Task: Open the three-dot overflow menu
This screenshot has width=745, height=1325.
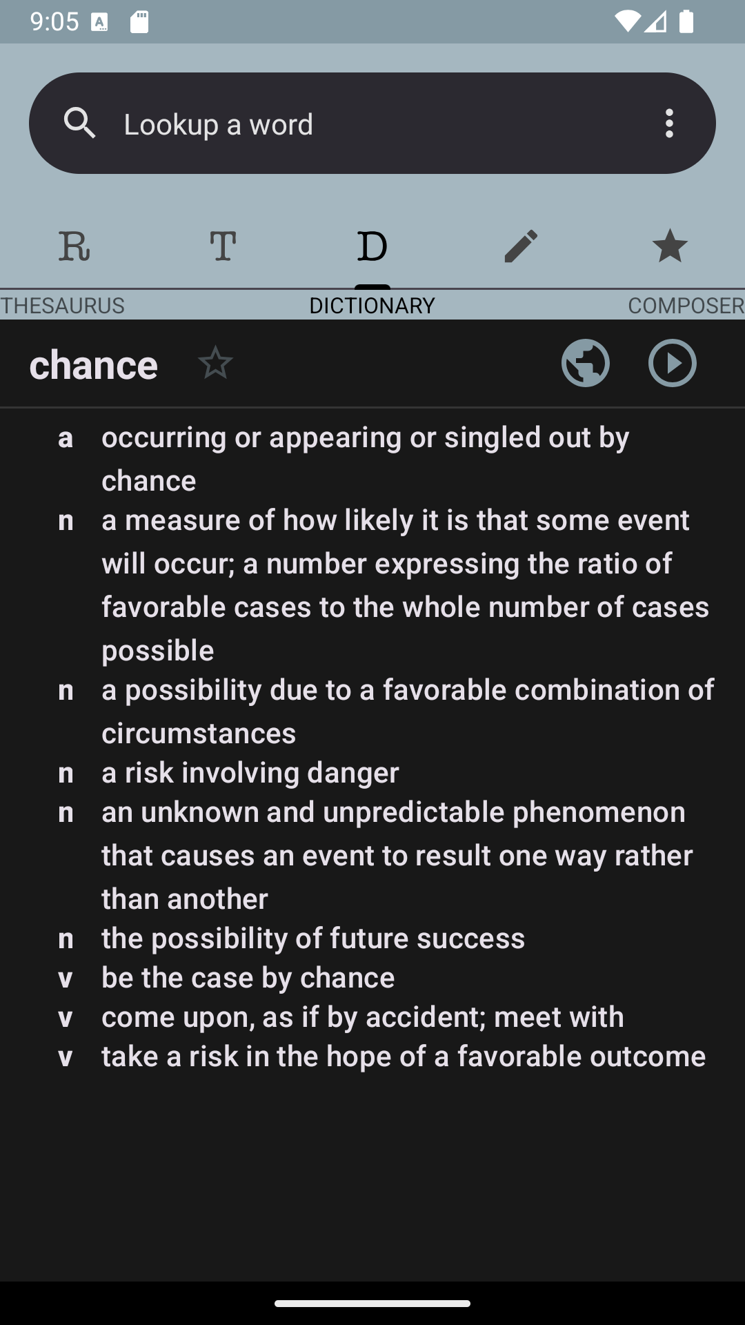Action: pyautogui.click(x=669, y=124)
